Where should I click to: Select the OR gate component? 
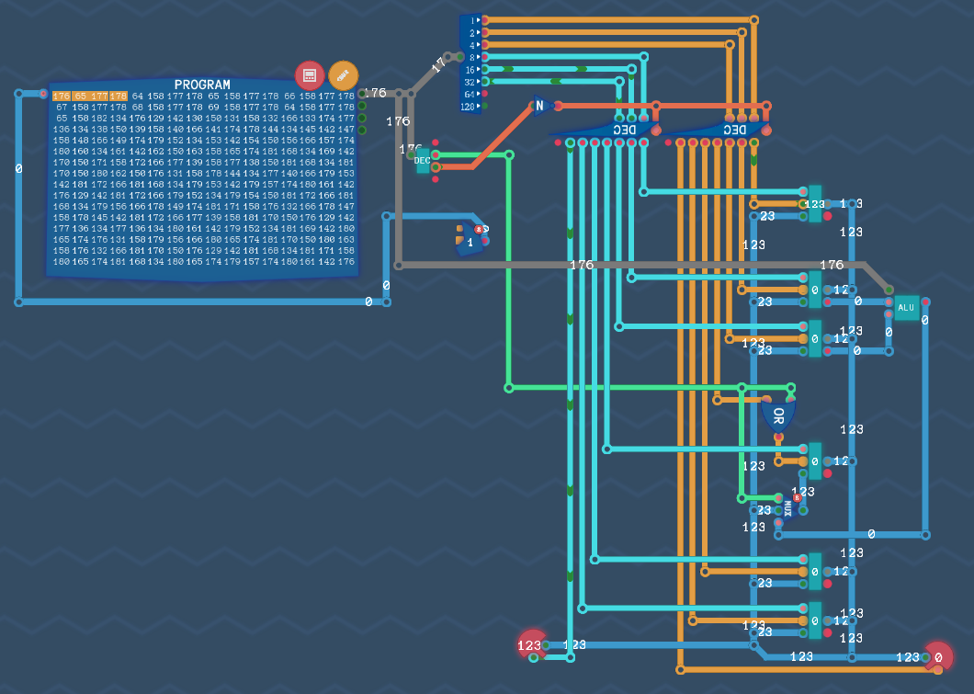coord(777,415)
